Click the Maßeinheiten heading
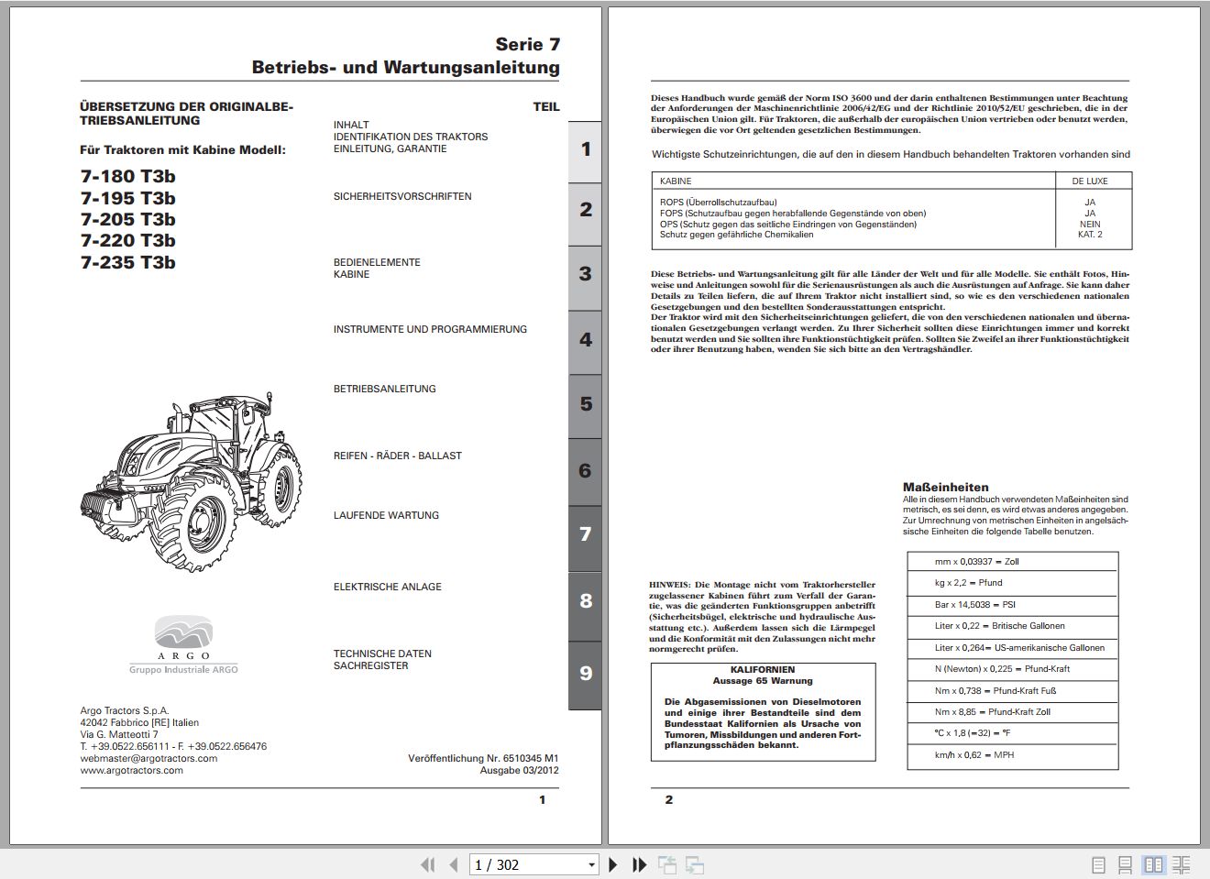 pyautogui.click(x=945, y=488)
